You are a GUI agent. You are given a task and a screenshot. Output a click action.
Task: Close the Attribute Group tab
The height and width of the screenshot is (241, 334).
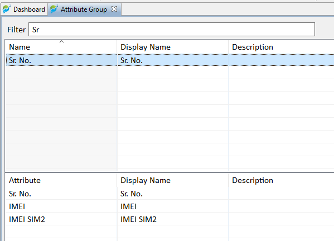[x=114, y=9]
